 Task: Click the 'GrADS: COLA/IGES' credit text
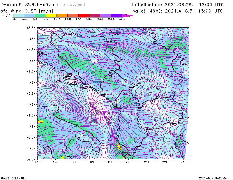tap(14, 178)
